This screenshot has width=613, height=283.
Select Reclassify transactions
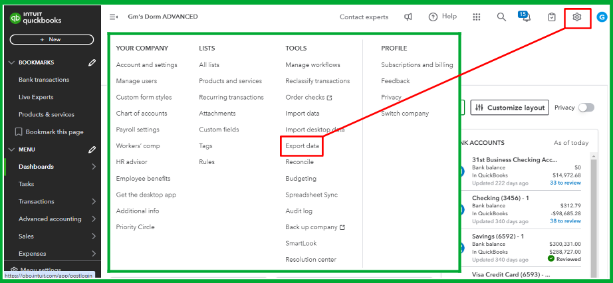click(x=317, y=81)
